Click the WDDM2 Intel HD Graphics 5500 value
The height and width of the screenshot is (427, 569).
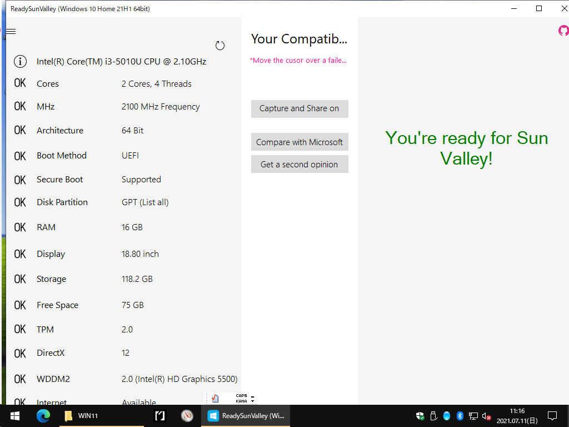coord(179,379)
